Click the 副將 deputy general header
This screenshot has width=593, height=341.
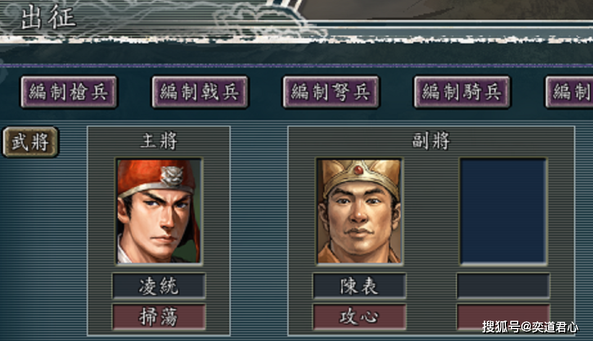click(x=431, y=141)
